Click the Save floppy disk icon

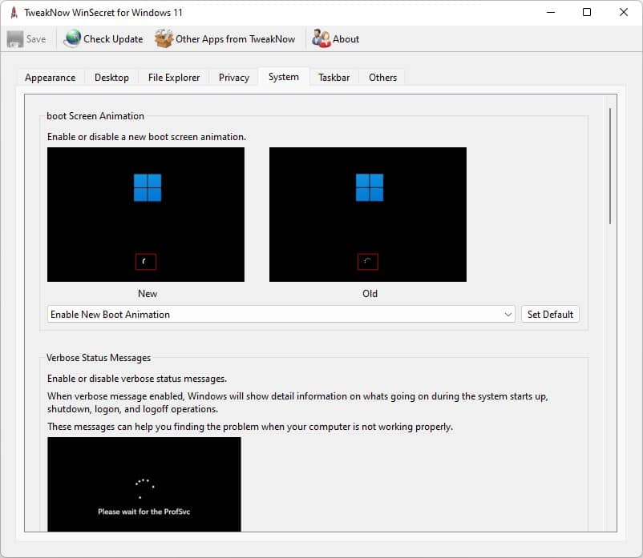pos(15,39)
